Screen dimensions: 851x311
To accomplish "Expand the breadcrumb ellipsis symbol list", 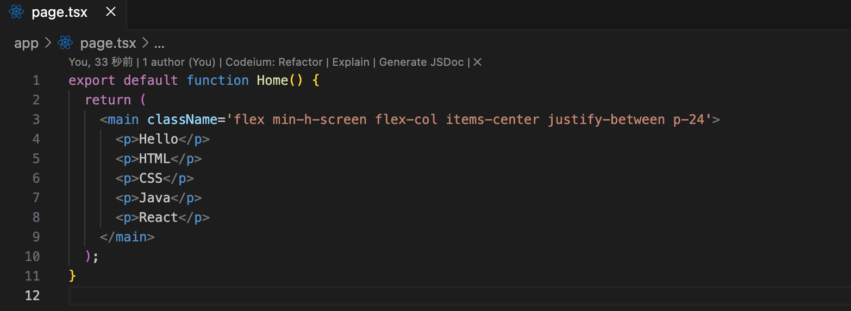I will click(159, 43).
